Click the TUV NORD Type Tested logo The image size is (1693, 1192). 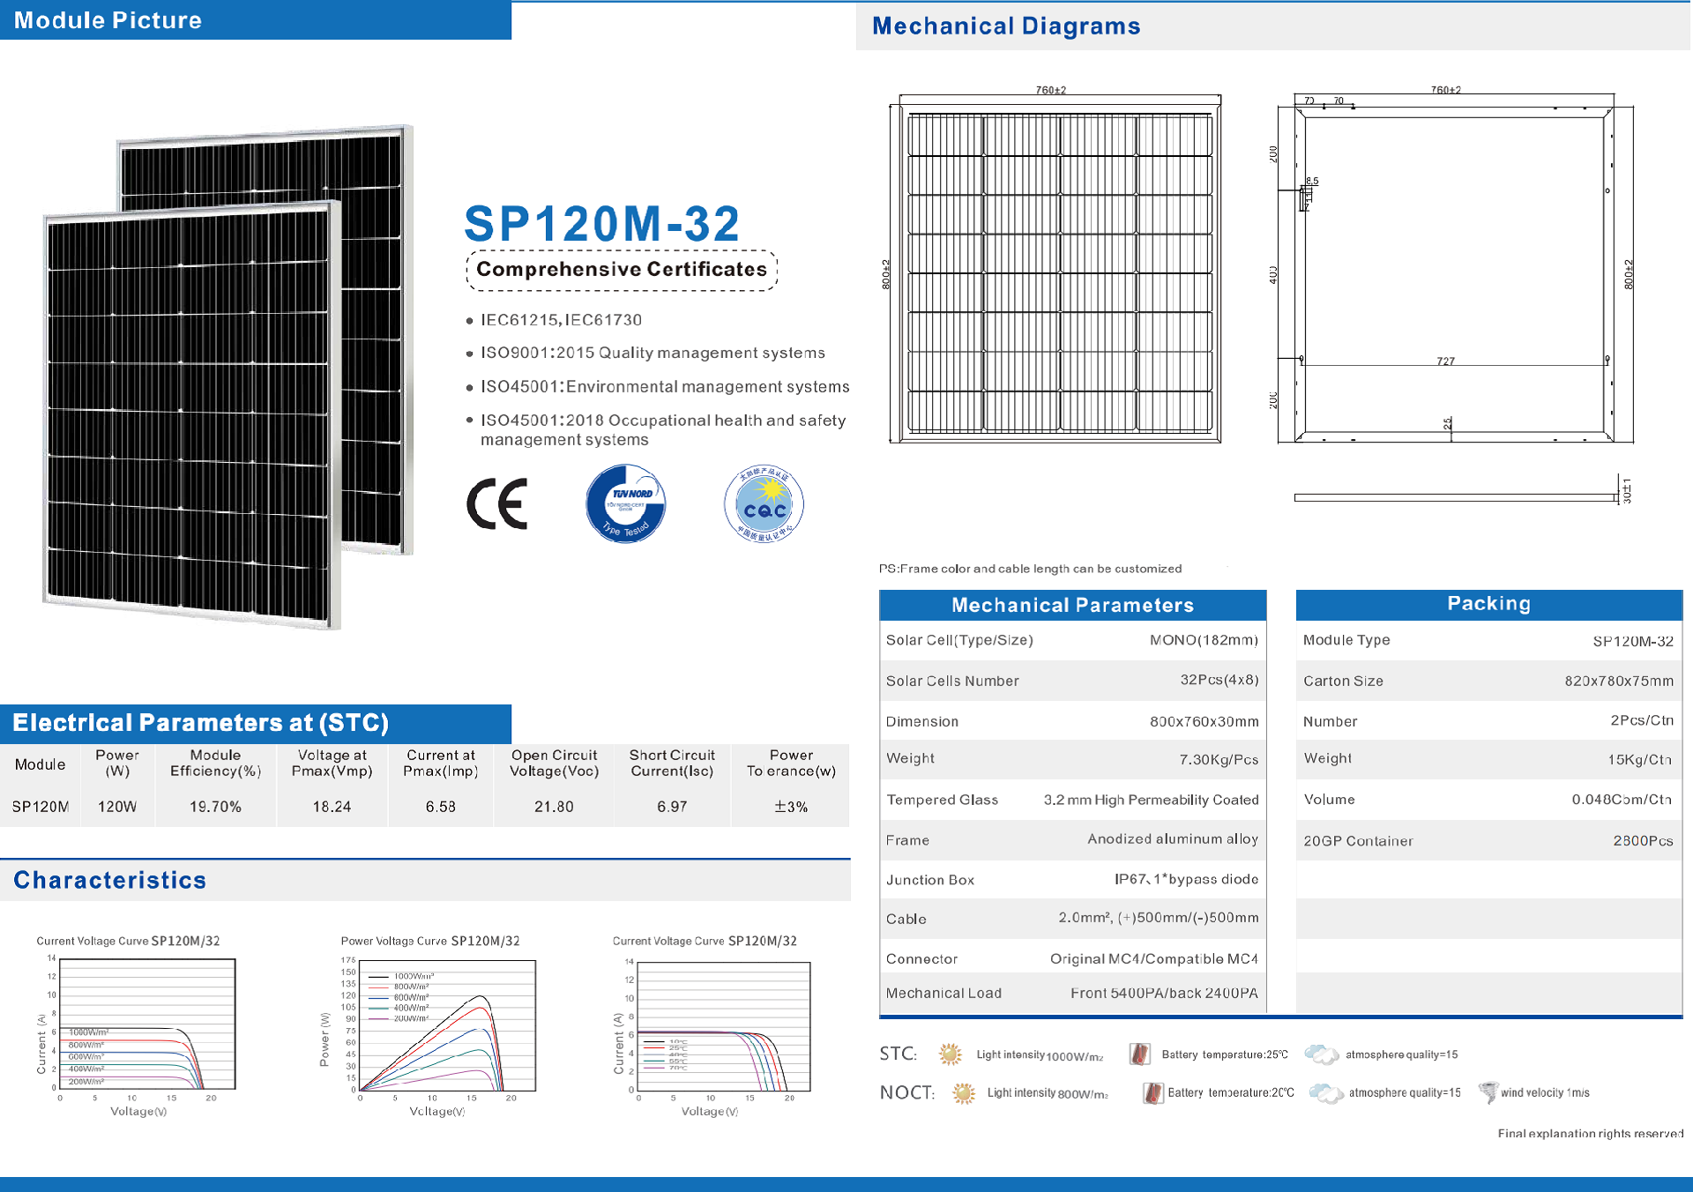point(626,503)
